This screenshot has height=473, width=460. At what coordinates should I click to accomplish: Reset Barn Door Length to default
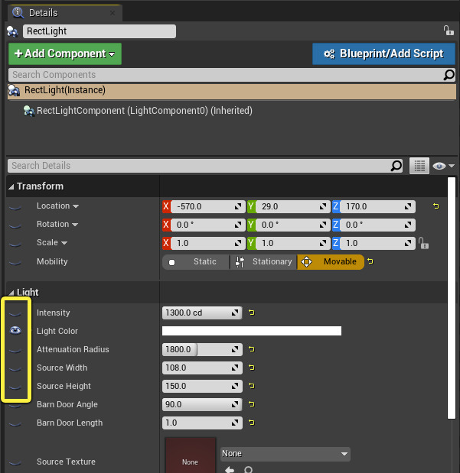(x=252, y=423)
